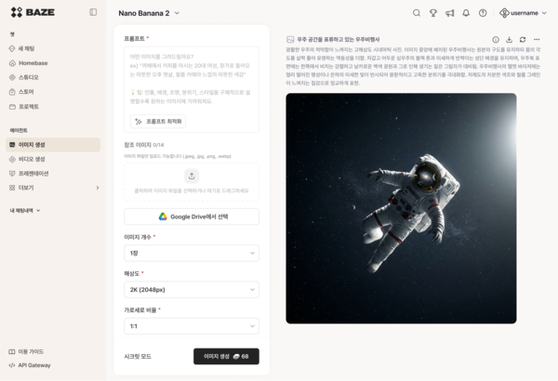
Task: Click the info icon above generated image
Action: click(496, 39)
